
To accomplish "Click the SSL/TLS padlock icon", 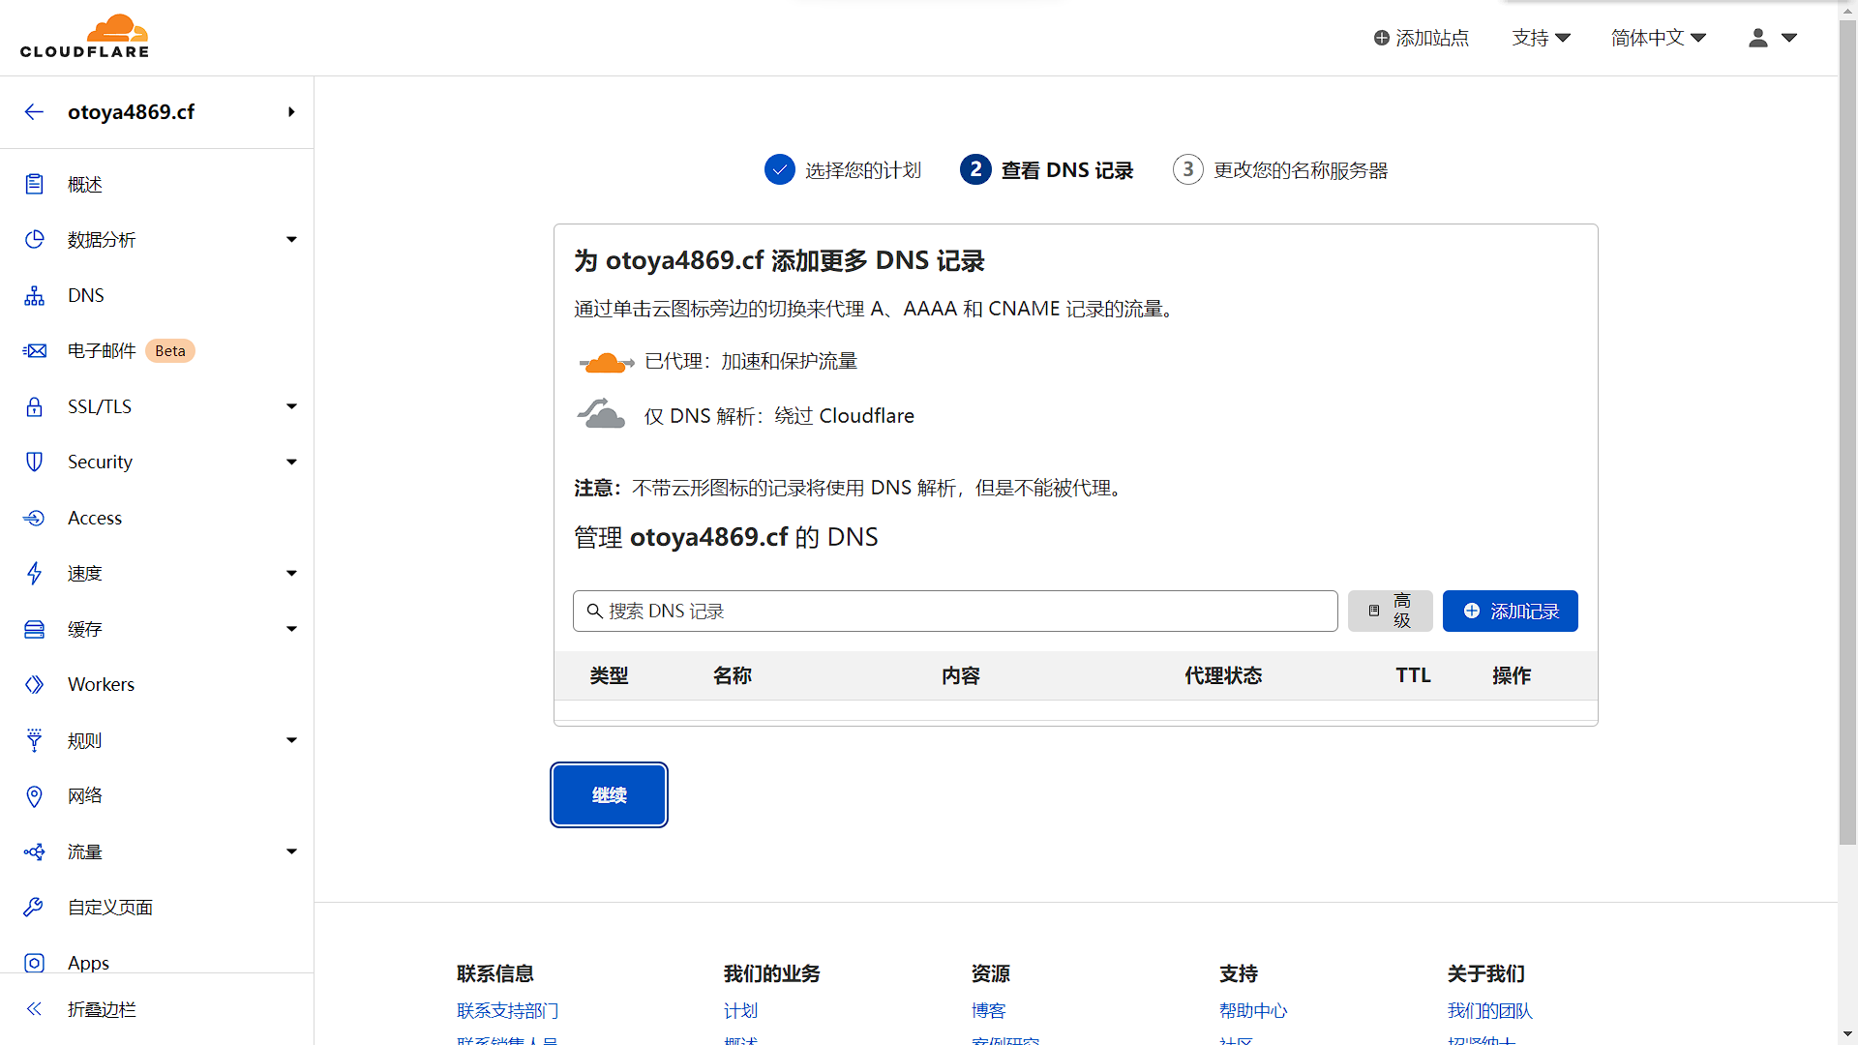I will point(34,406).
